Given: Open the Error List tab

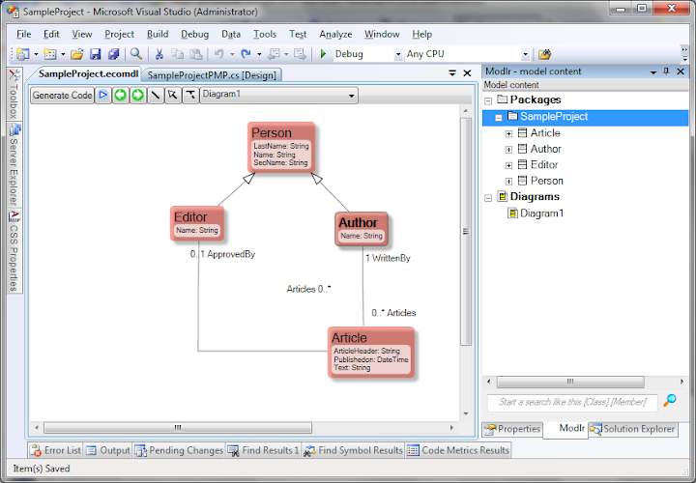Looking at the screenshot, I should 56,450.
